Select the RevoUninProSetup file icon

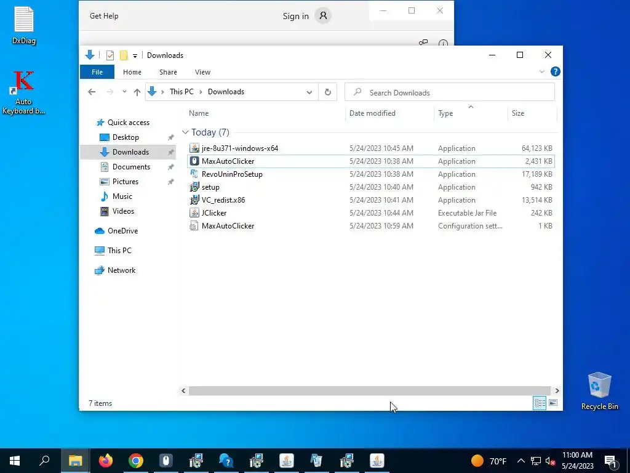(194, 174)
